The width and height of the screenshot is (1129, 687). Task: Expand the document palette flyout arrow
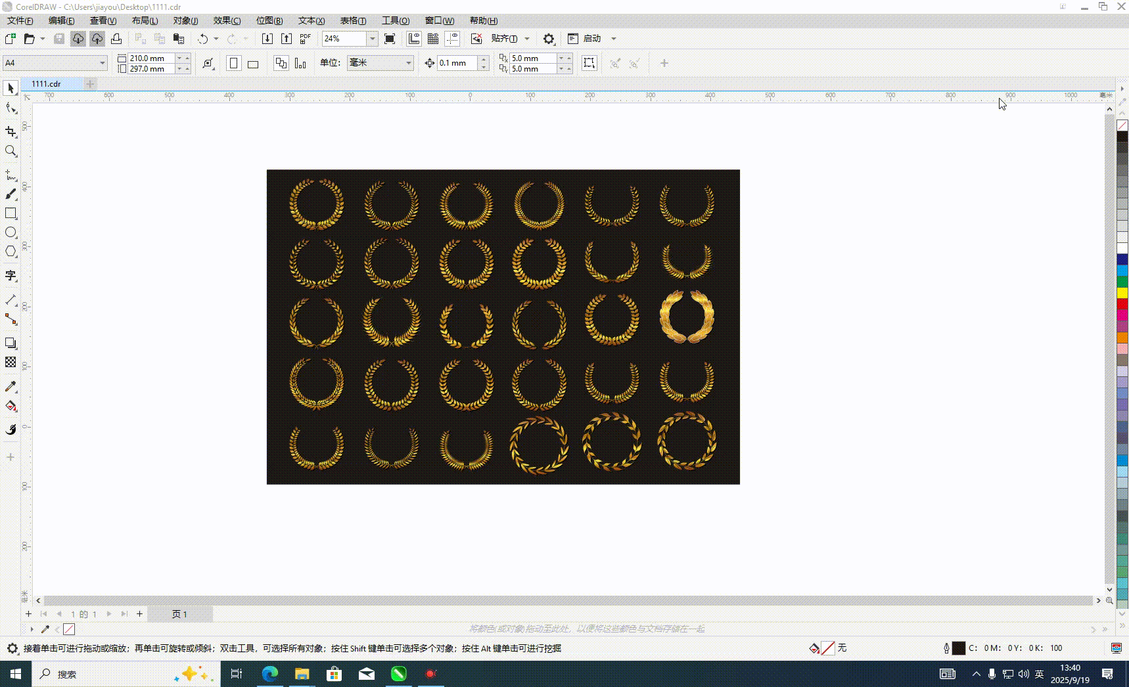tap(31, 629)
